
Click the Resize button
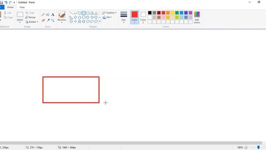click(30, 17)
